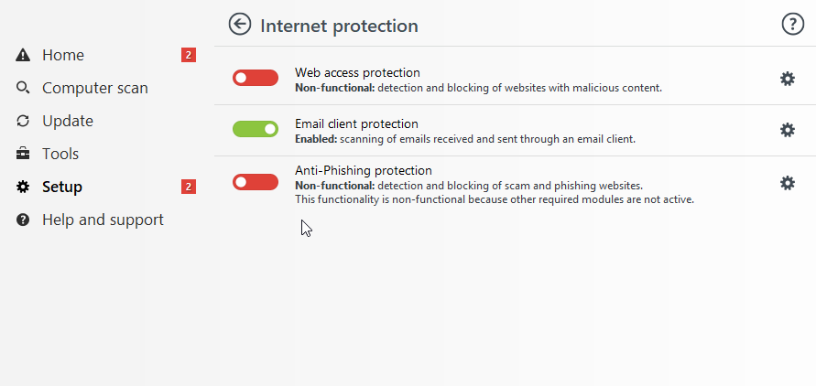The width and height of the screenshot is (816, 386).
Task: Open Computer scan from the sidebar
Action: coord(95,88)
